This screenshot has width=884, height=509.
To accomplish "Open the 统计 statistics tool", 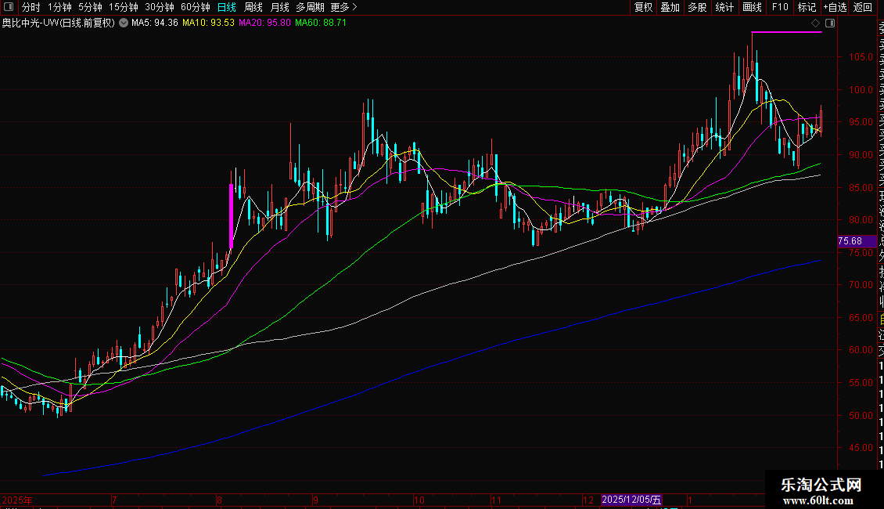I will click(724, 8).
